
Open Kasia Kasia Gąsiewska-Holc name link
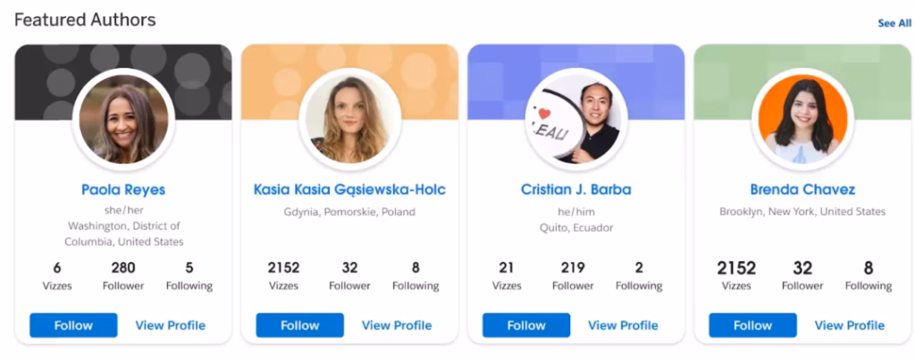tap(349, 189)
